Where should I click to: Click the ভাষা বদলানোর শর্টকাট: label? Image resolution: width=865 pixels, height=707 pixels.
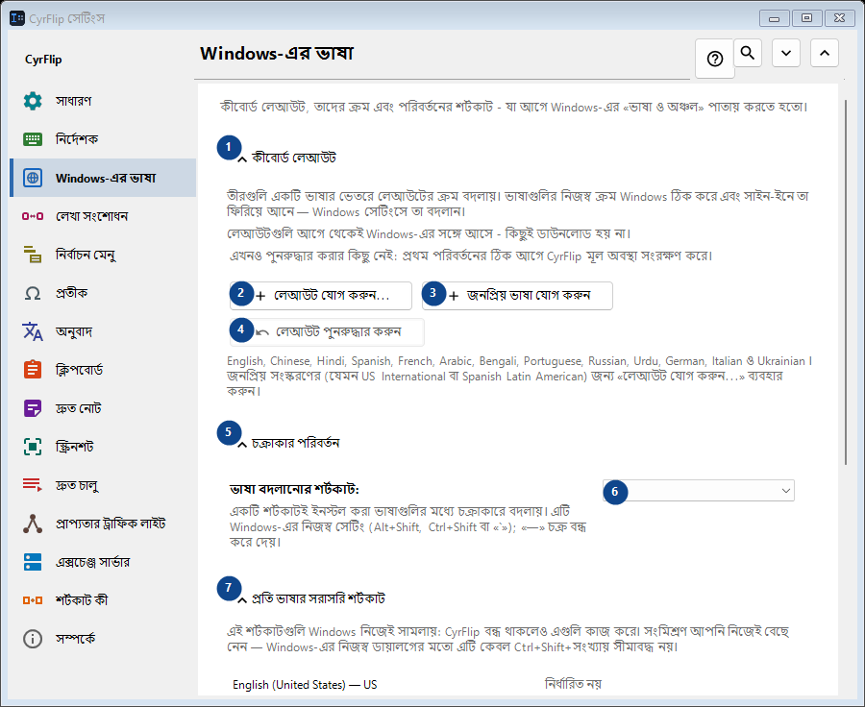tap(295, 489)
